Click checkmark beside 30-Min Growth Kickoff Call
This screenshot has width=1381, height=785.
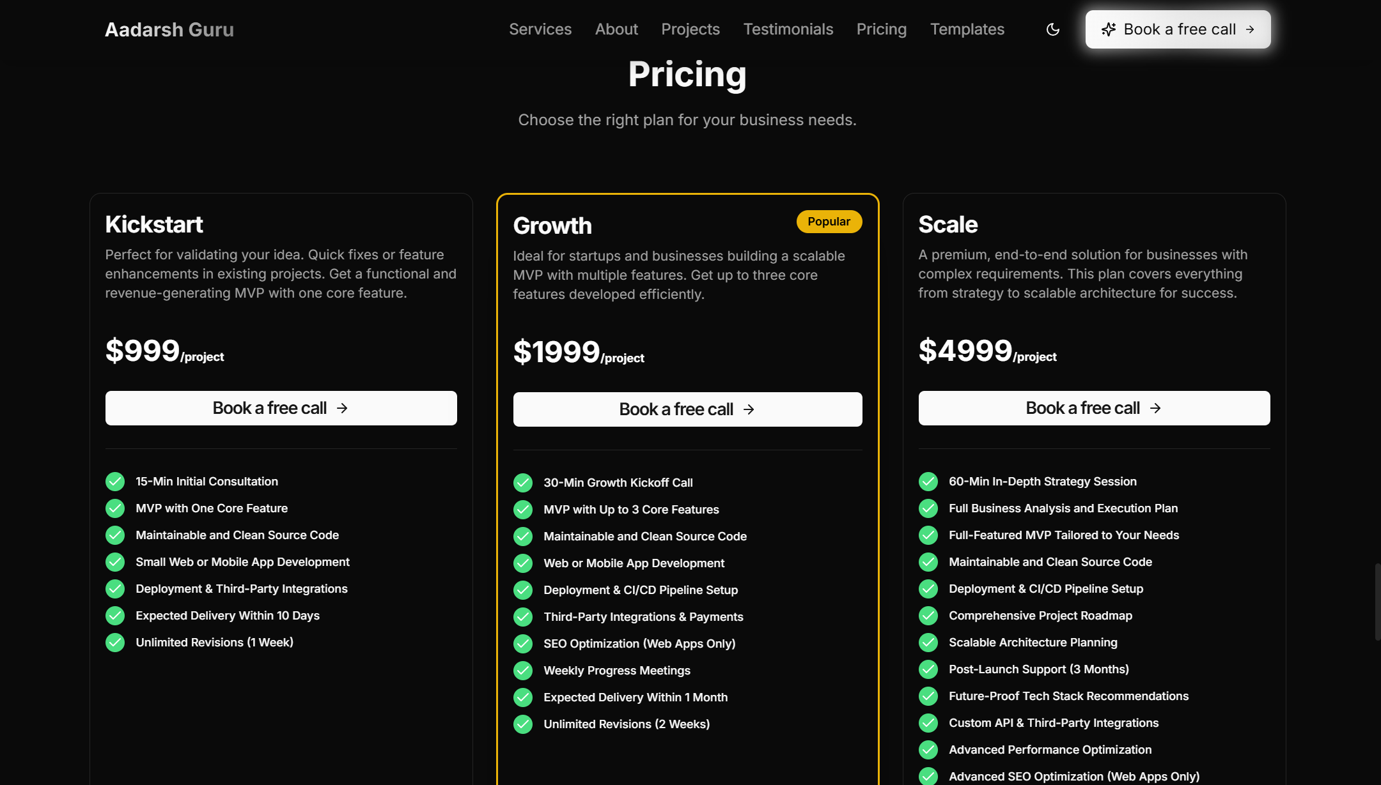pyautogui.click(x=523, y=483)
